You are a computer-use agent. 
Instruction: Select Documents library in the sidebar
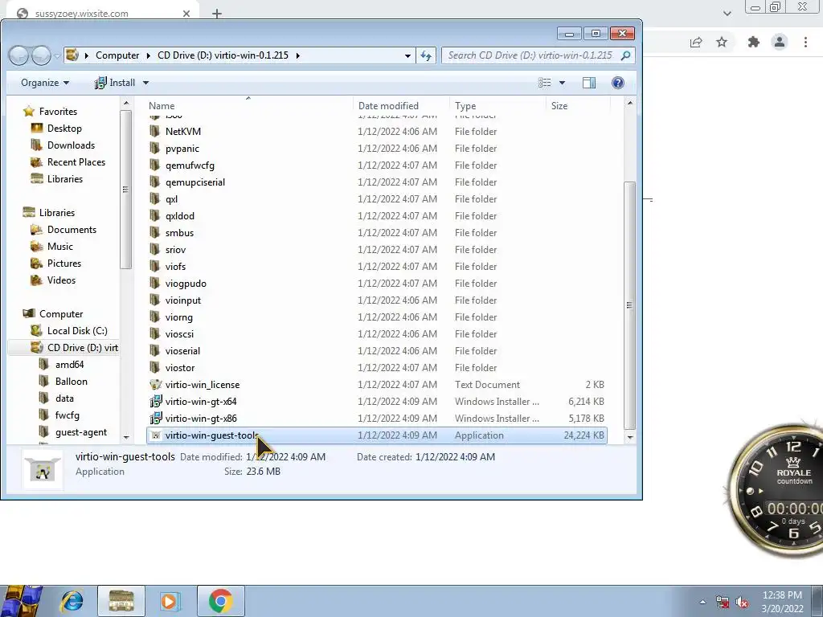click(72, 230)
